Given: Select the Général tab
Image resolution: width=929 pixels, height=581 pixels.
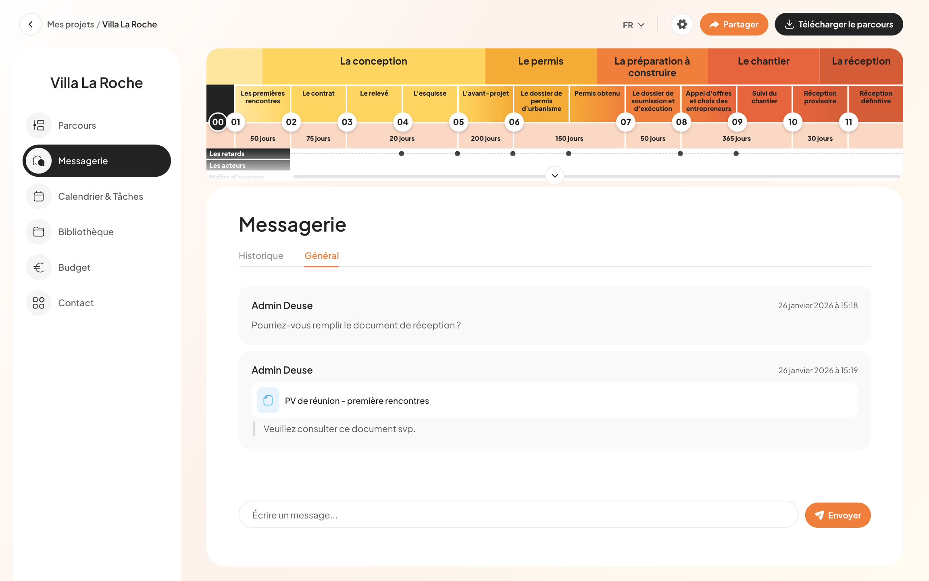Looking at the screenshot, I should 321,256.
